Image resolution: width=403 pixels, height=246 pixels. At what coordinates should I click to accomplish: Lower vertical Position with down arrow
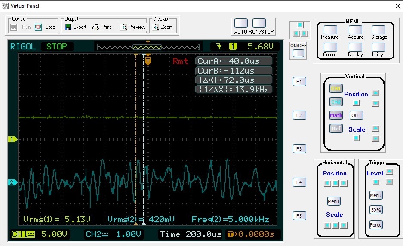click(376, 103)
